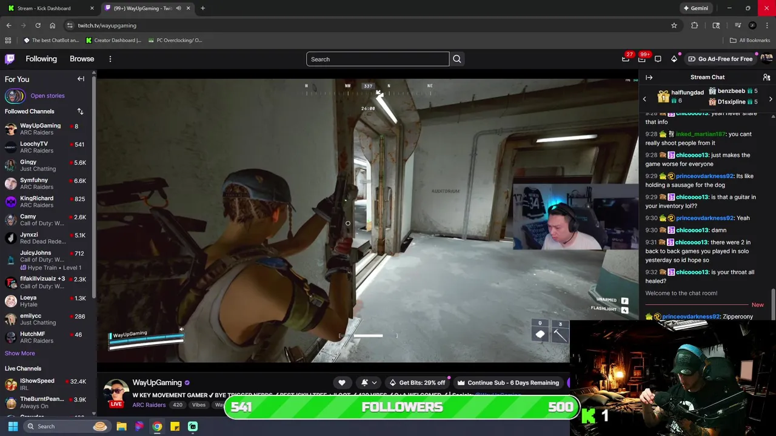Open the Whispers chat bubble icon
Image resolution: width=776 pixels, height=436 pixels.
(658, 59)
